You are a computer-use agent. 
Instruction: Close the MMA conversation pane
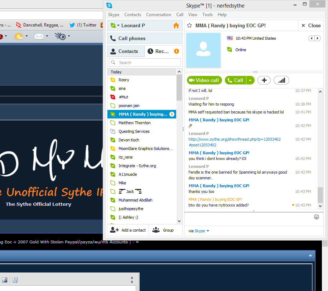(311, 25)
